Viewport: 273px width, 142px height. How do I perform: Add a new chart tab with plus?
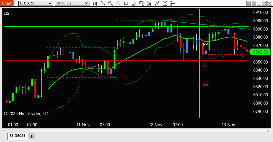pyautogui.click(x=31, y=136)
